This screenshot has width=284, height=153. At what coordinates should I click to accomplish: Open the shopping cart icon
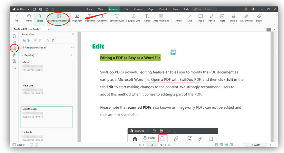(246, 9)
